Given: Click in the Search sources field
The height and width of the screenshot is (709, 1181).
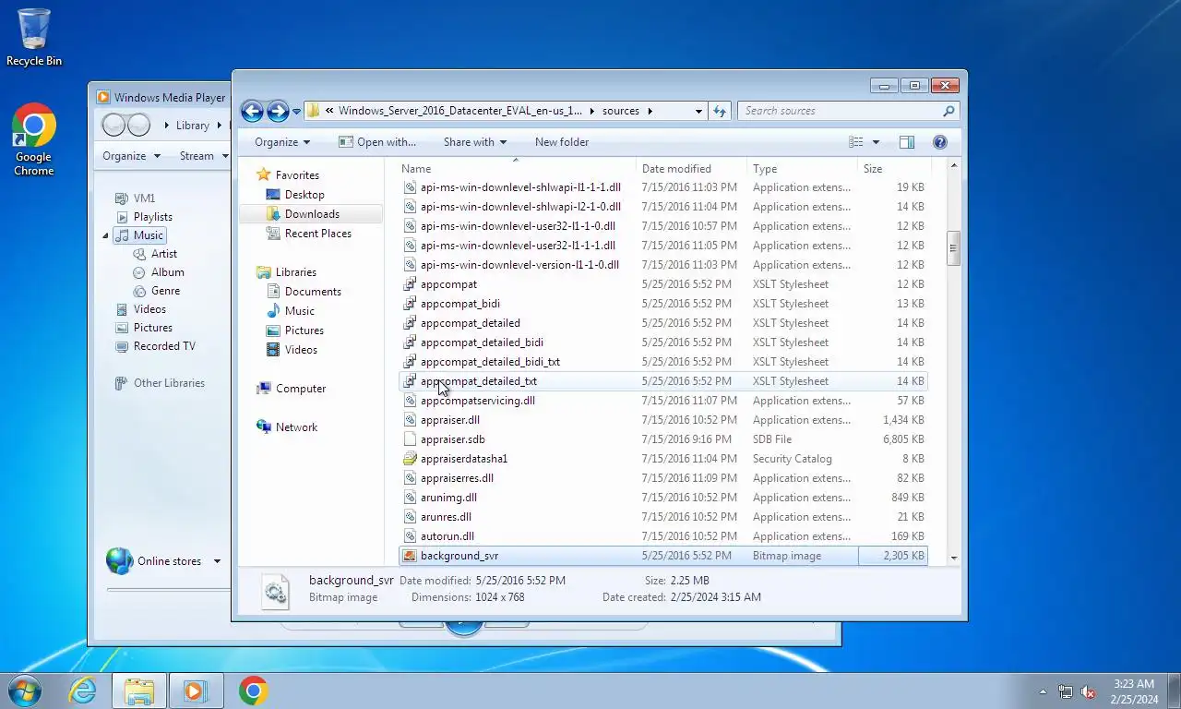Looking at the screenshot, I should [x=841, y=111].
